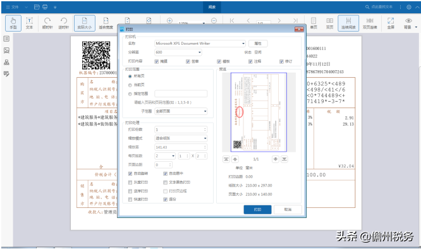Uncheck the 注释 print content checkbox
The height and width of the screenshot is (249, 421).
[250, 61]
